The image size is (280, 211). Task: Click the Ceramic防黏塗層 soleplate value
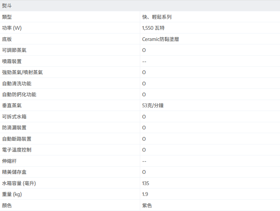pyautogui.click(x=160, y=39)
